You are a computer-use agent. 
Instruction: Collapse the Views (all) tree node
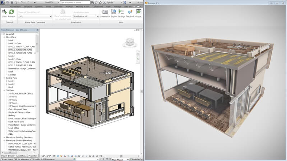(x=2, y=34)
